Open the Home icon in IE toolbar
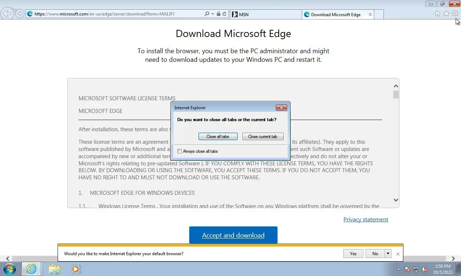This screenshot has height=276, width=461. click(x=438, y=14)
